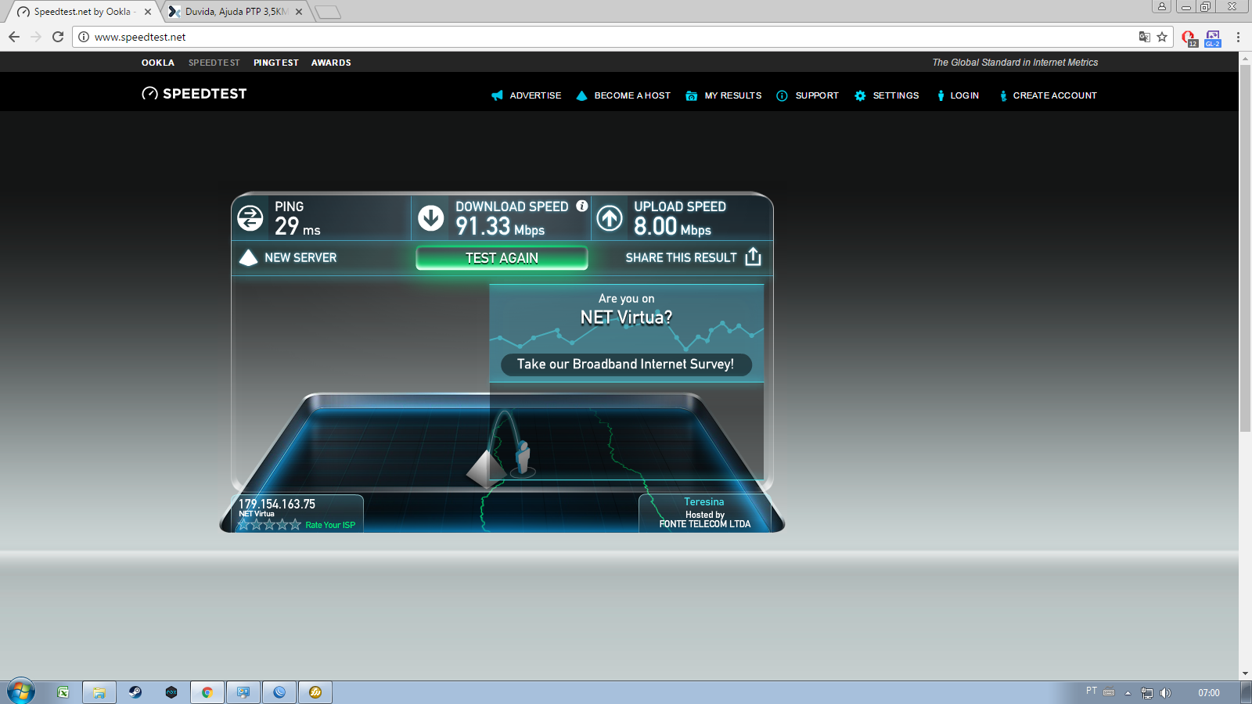The height and width of the screenshot is (704, 1252).
Task: Open Windows Explorer from the taskbar
Action: point(99,692)
